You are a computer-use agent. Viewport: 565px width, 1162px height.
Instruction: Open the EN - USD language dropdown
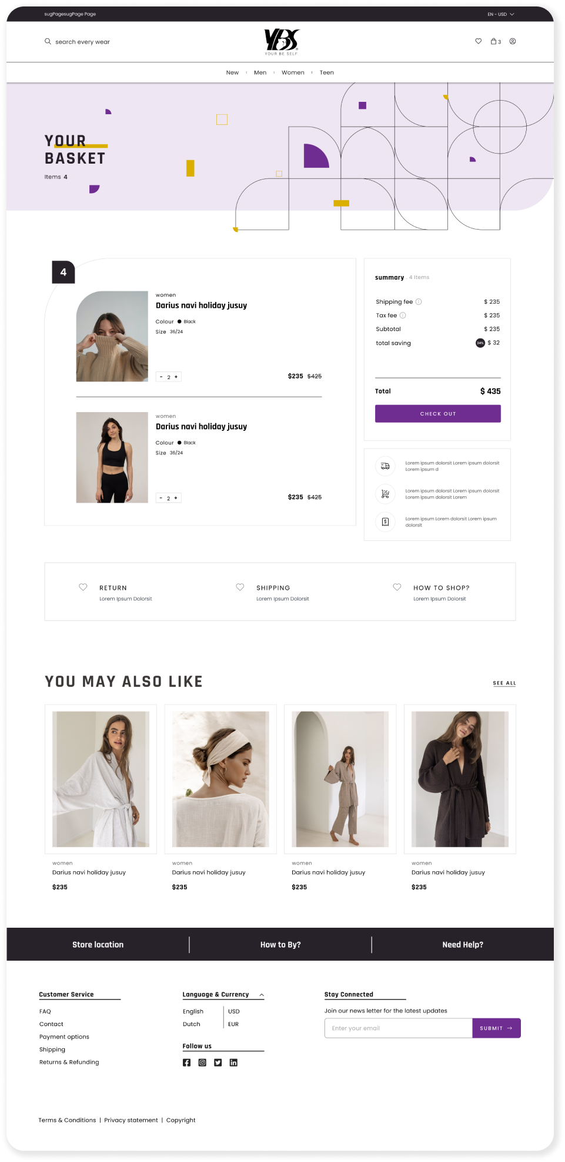click(x=501, y=14)
